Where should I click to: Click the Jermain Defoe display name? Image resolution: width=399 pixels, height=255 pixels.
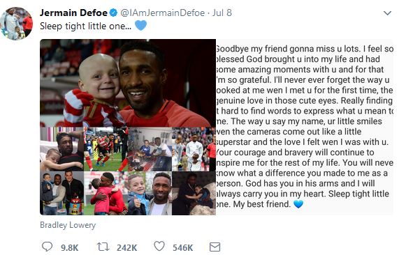tap(73, 13)
